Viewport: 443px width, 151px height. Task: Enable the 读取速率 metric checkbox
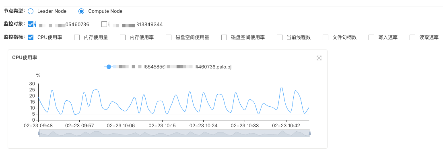pyautogui.click(x=413, y=37)
